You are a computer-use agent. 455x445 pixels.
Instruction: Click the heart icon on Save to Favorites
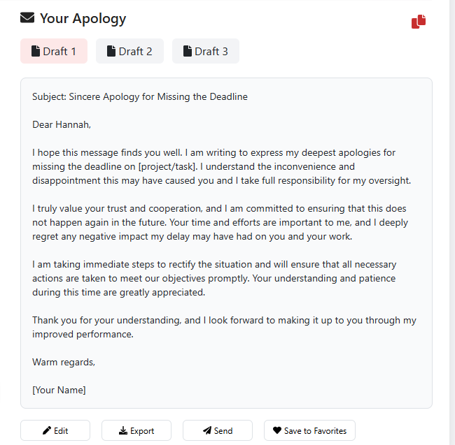(x=277, y=430)
